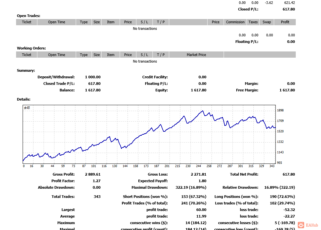Click the average profit trade value 11.99
This screenshot has width=321, height=230.
[x=201, y=217]
